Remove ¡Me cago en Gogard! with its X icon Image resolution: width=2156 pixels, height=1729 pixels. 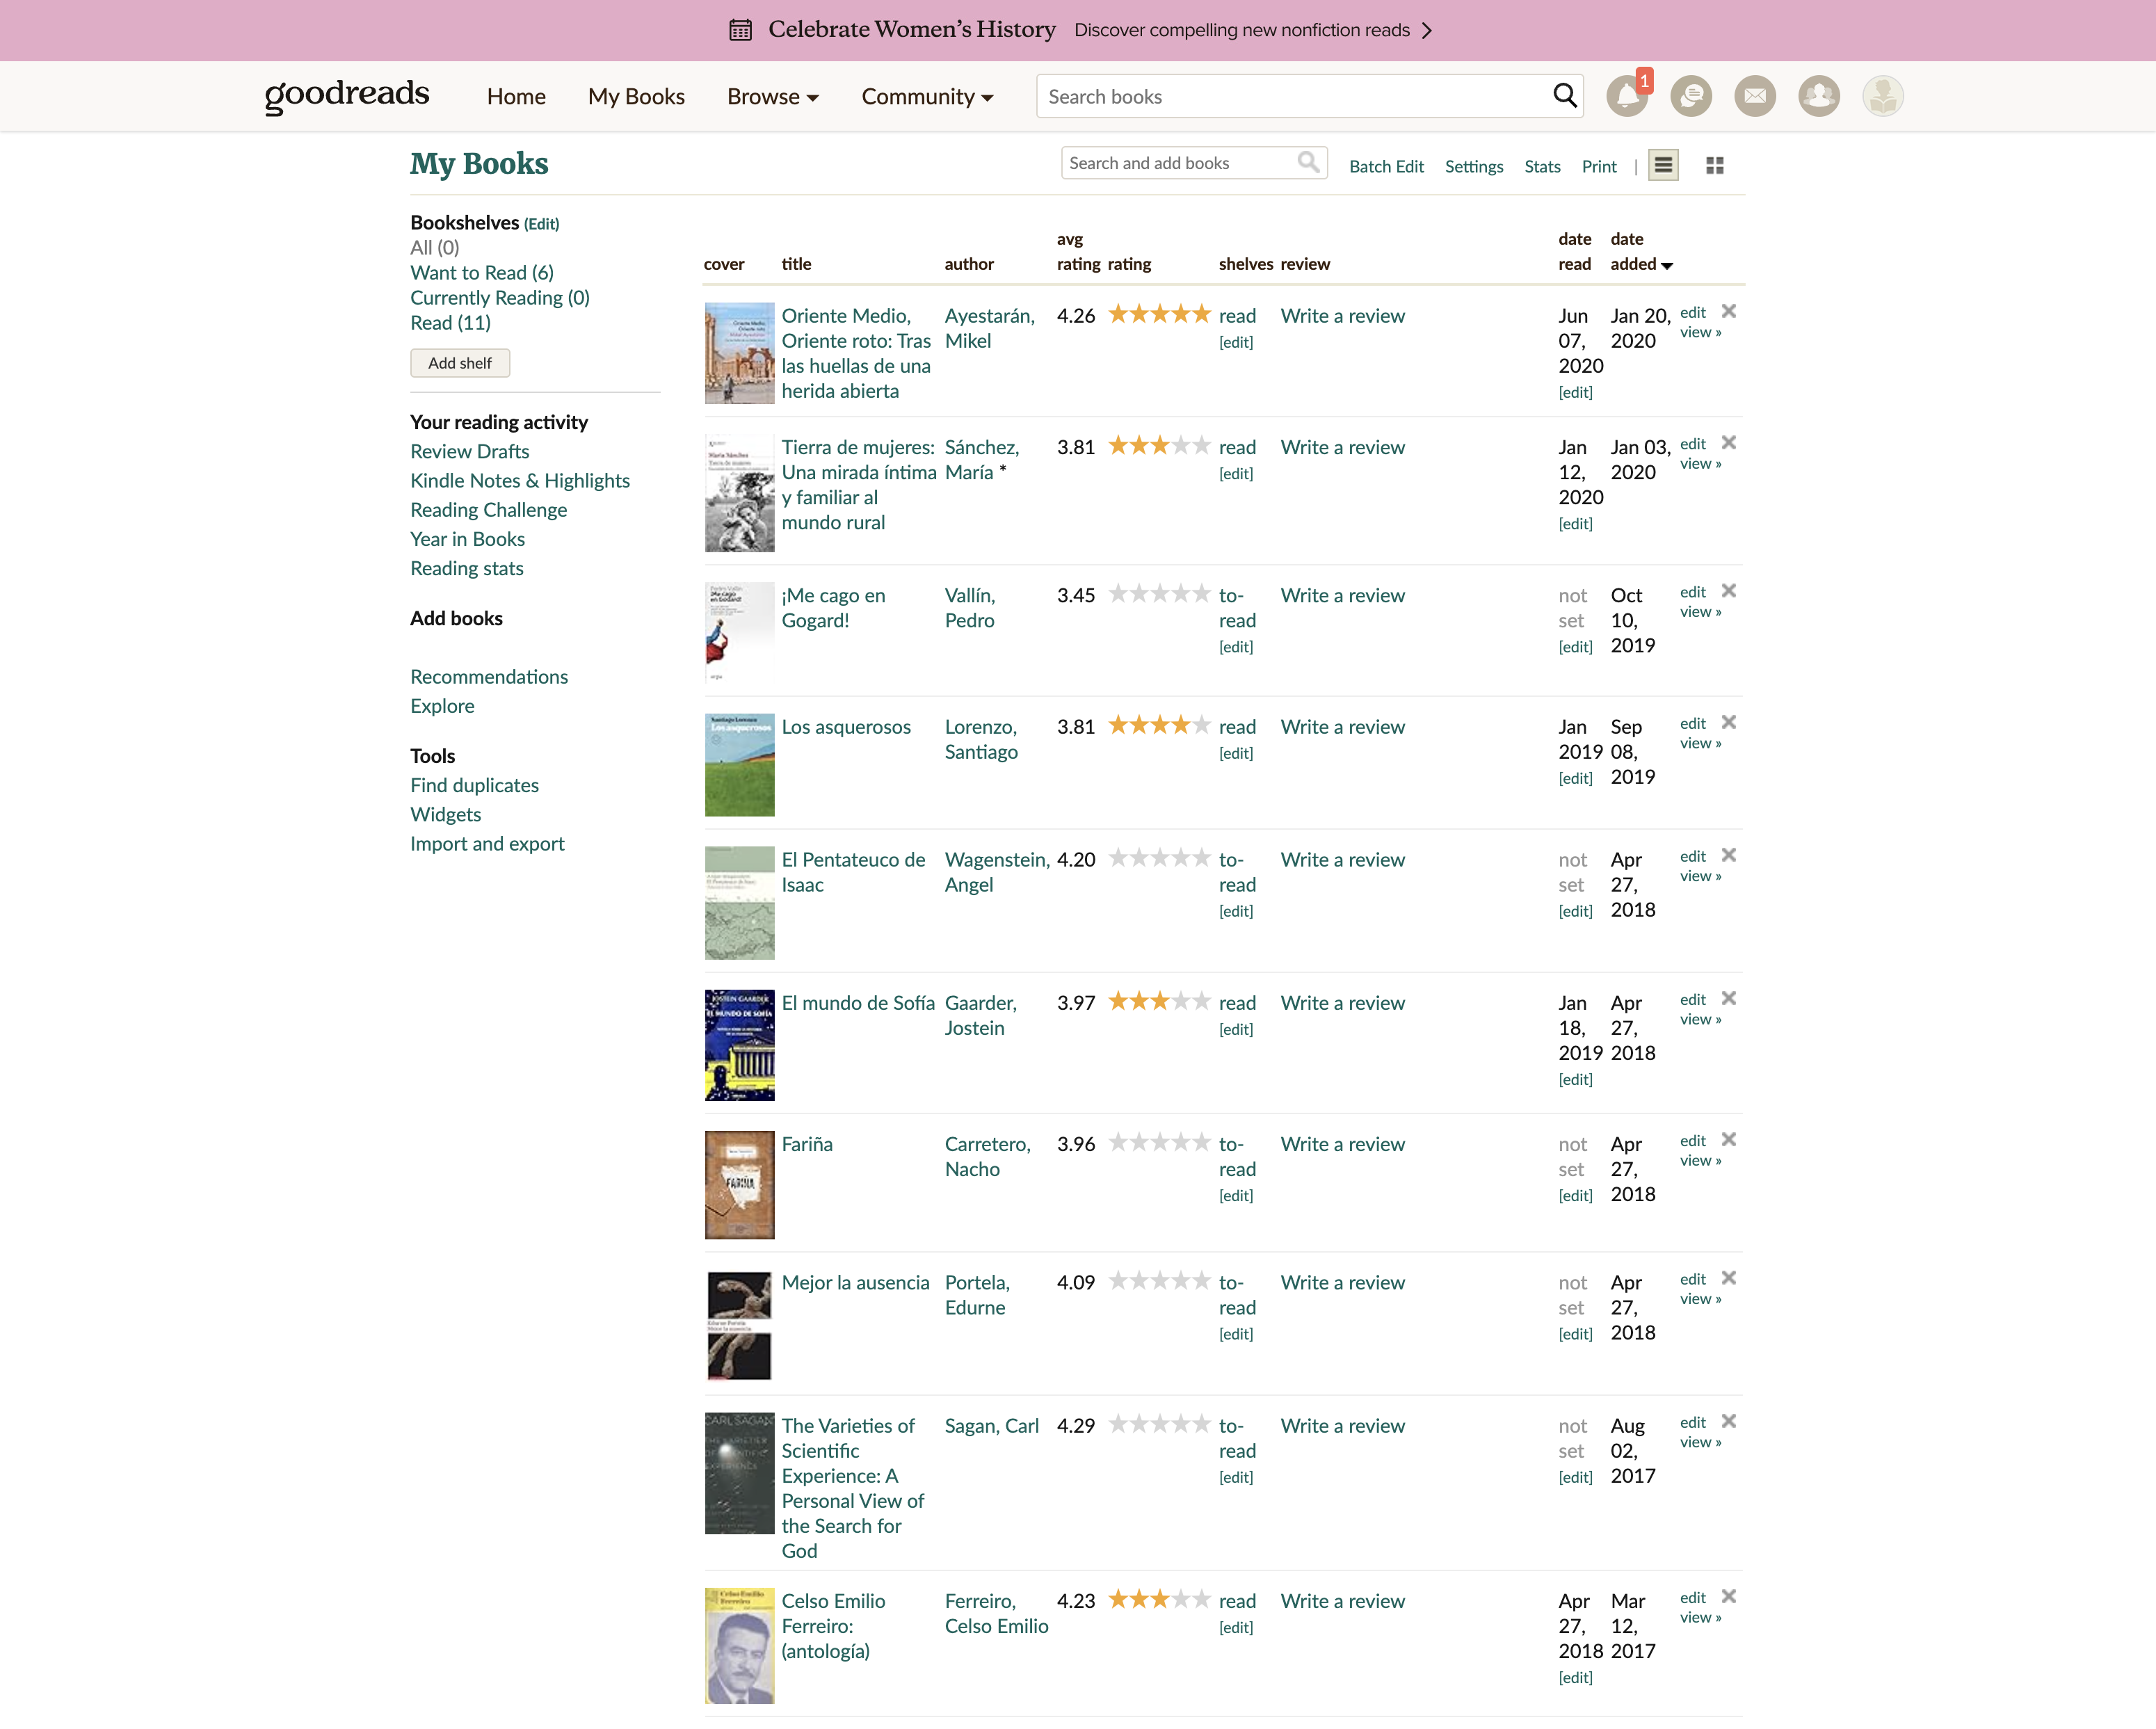pos(1729,590)
